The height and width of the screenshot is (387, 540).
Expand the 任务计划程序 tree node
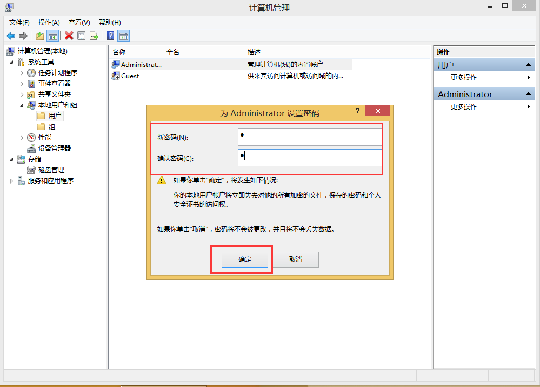(x=22, y=73)
